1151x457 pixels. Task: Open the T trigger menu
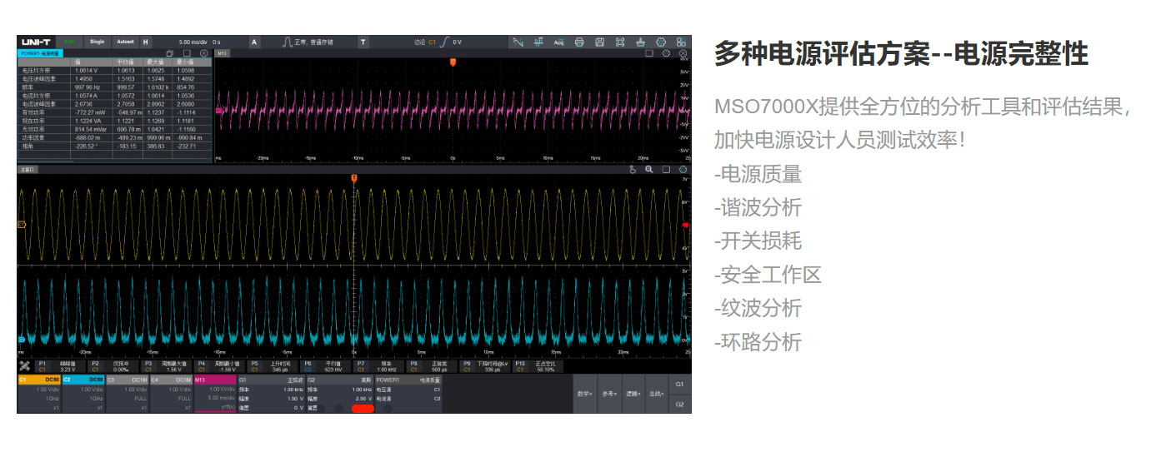[x=363, y=42]
